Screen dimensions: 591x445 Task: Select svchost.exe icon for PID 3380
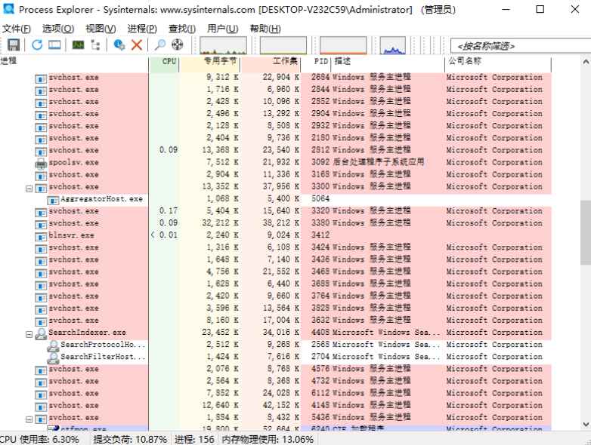point(41,225)
